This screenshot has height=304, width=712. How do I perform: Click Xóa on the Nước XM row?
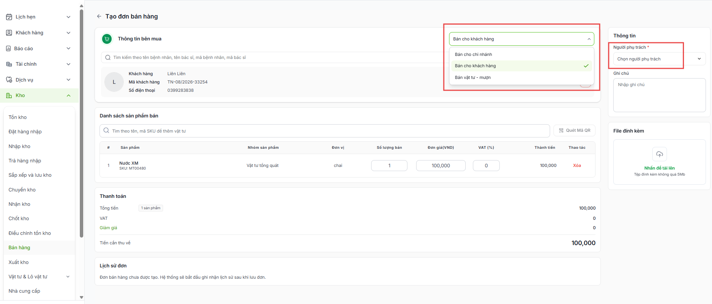577,165
